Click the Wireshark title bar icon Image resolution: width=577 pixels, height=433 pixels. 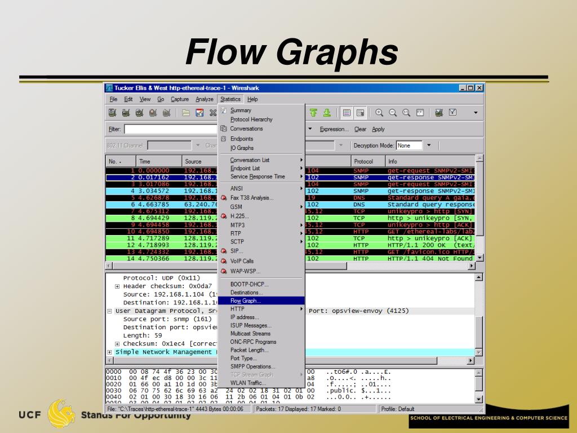(x=109, y=88)
